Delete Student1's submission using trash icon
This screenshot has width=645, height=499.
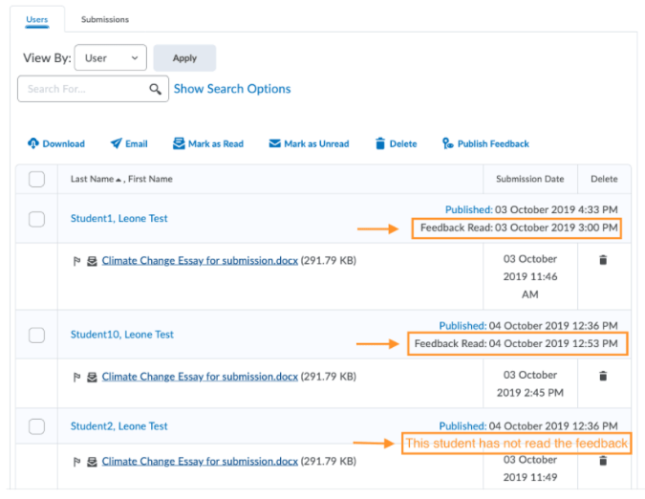click(x=603, y=260)
